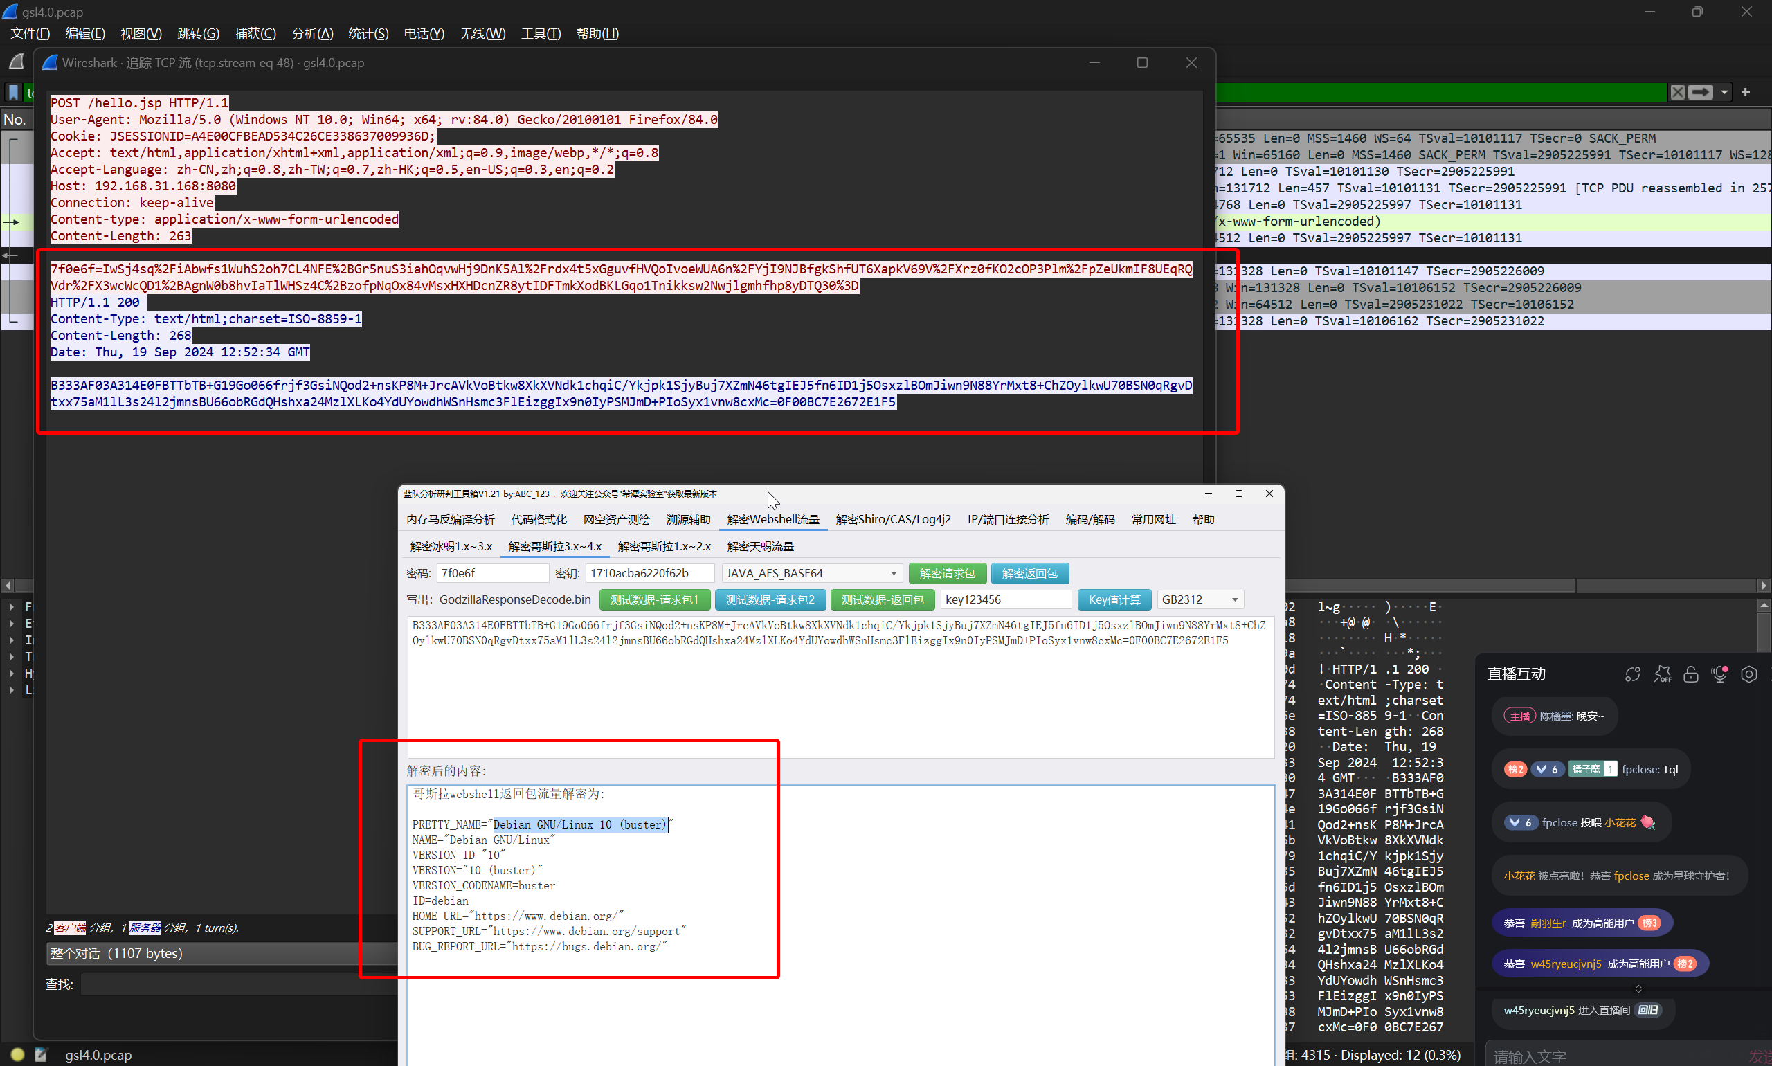The height and width of the screenshot is (1066, 1772).
Task: Switch to the 常用网址 tab
Action: pos(1154,519)
